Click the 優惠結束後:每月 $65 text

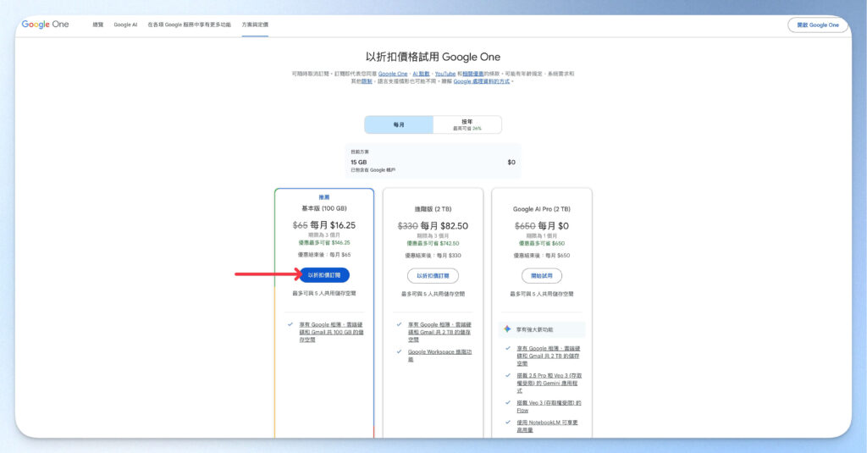tap(324, 254)
